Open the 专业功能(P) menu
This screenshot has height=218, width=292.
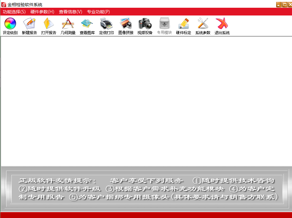click(x=98, y=12)
